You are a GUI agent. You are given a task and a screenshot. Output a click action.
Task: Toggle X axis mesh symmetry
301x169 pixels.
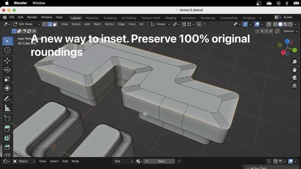coord(262,31)
